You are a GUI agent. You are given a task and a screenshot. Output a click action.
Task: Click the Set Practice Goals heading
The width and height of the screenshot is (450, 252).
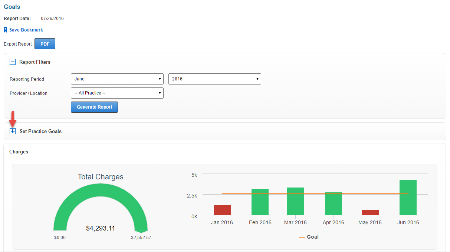(x=40, y=131)
